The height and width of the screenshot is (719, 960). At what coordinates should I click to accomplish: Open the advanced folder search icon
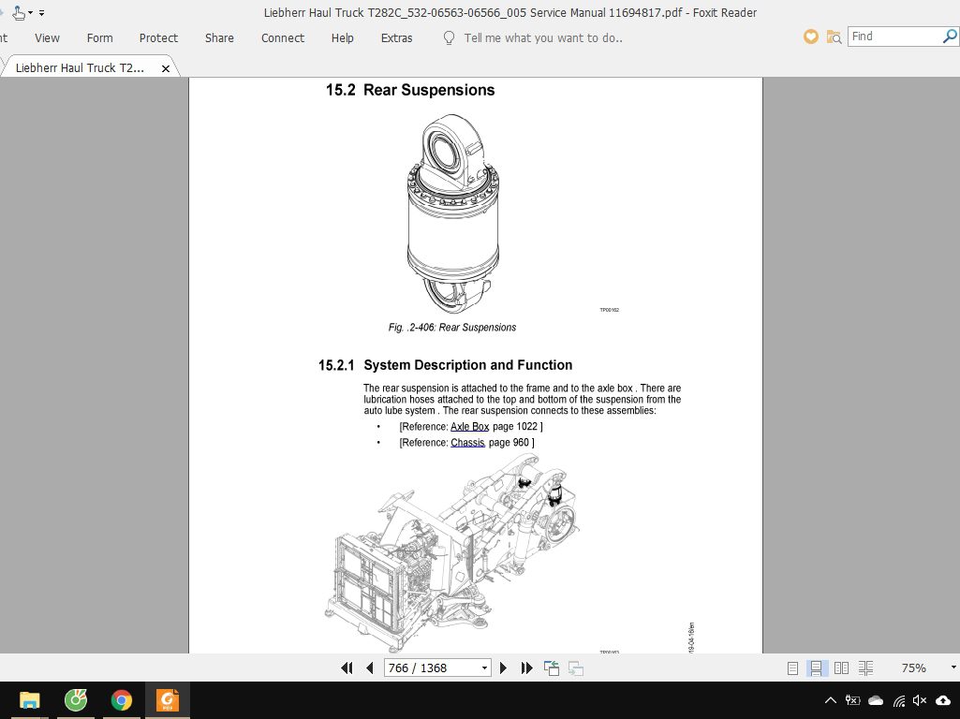coord(834,37)
